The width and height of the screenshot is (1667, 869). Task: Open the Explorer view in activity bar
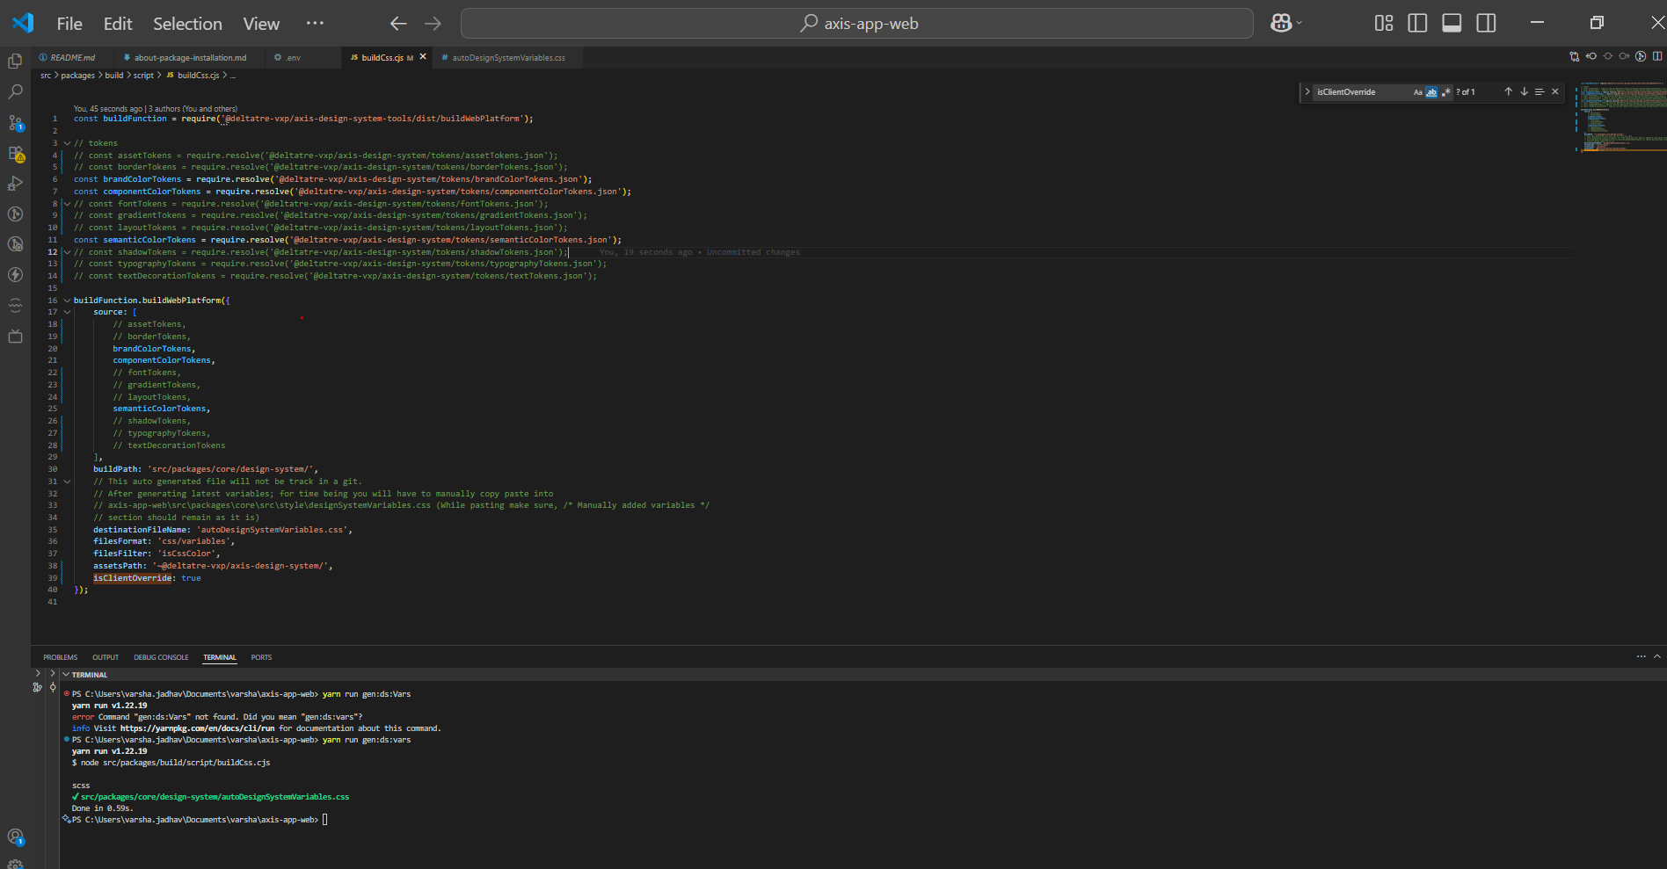pos(15,61)
